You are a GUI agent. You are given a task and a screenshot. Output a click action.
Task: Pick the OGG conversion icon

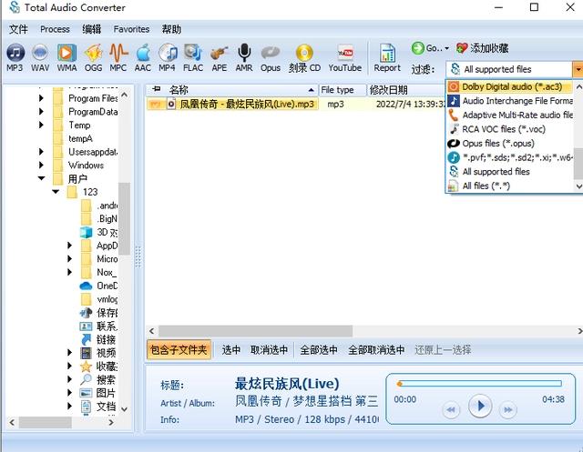click(x=93, y=57)
